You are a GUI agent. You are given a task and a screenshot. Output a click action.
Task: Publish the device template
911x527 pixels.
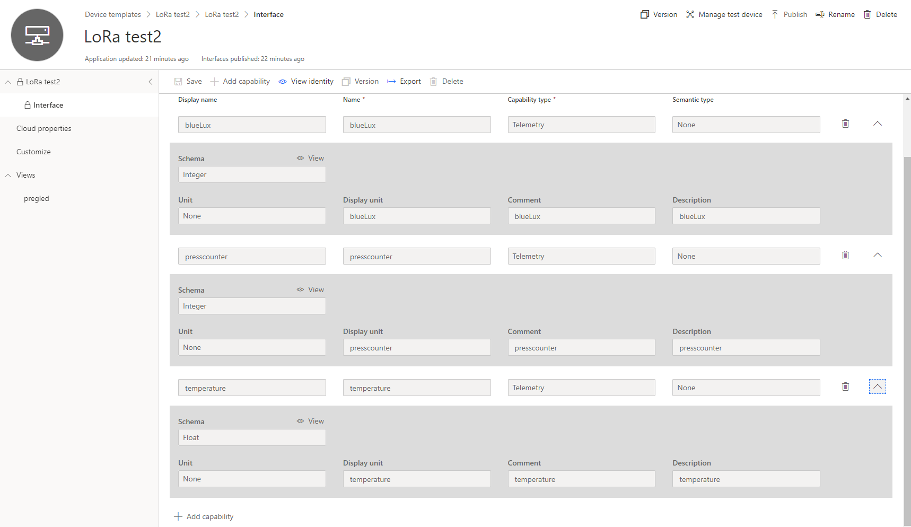[x=790, y=14]
